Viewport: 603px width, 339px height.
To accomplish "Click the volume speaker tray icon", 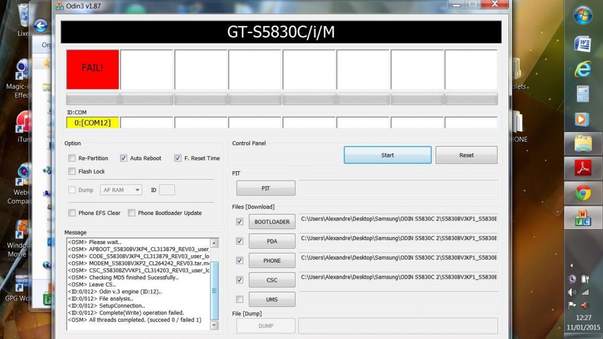I will tap(572, 292).
